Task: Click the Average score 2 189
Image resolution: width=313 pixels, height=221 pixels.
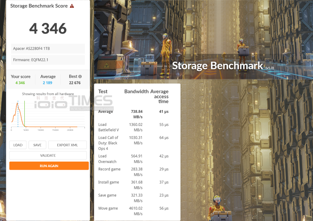Action: pyautogui.click(x=48, y=83)
